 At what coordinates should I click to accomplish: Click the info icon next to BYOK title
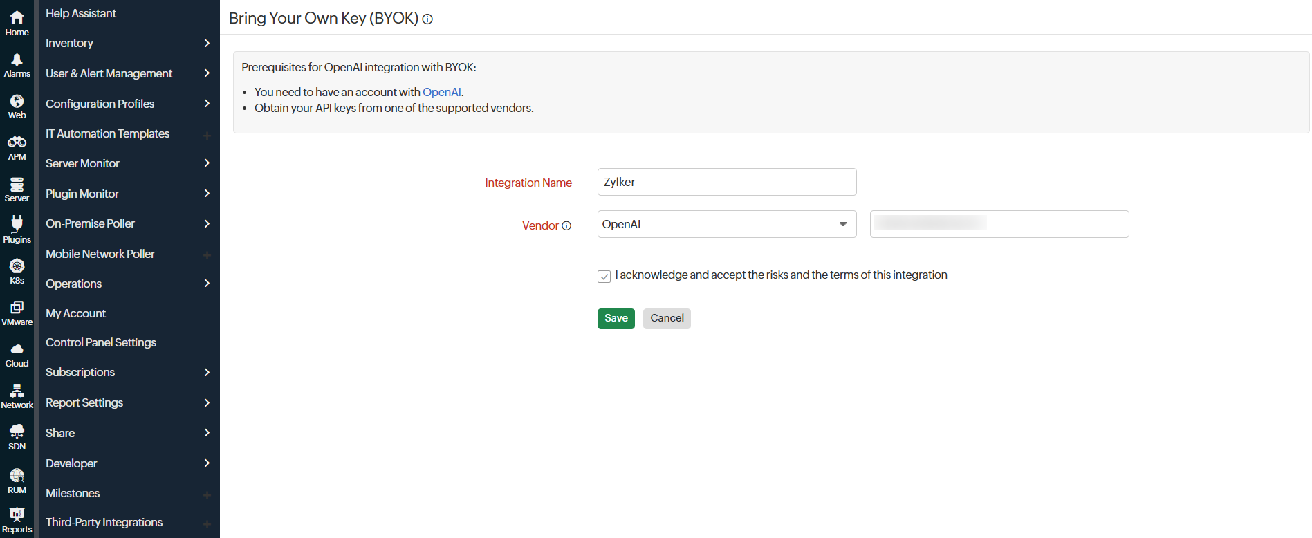pos(427,19)
